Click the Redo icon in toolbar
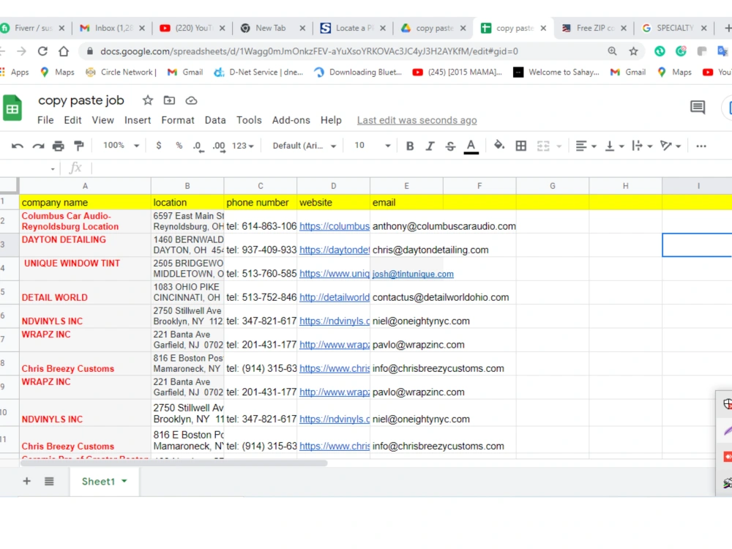This screenshot has width=732, height=549. [x=38, y=146]
